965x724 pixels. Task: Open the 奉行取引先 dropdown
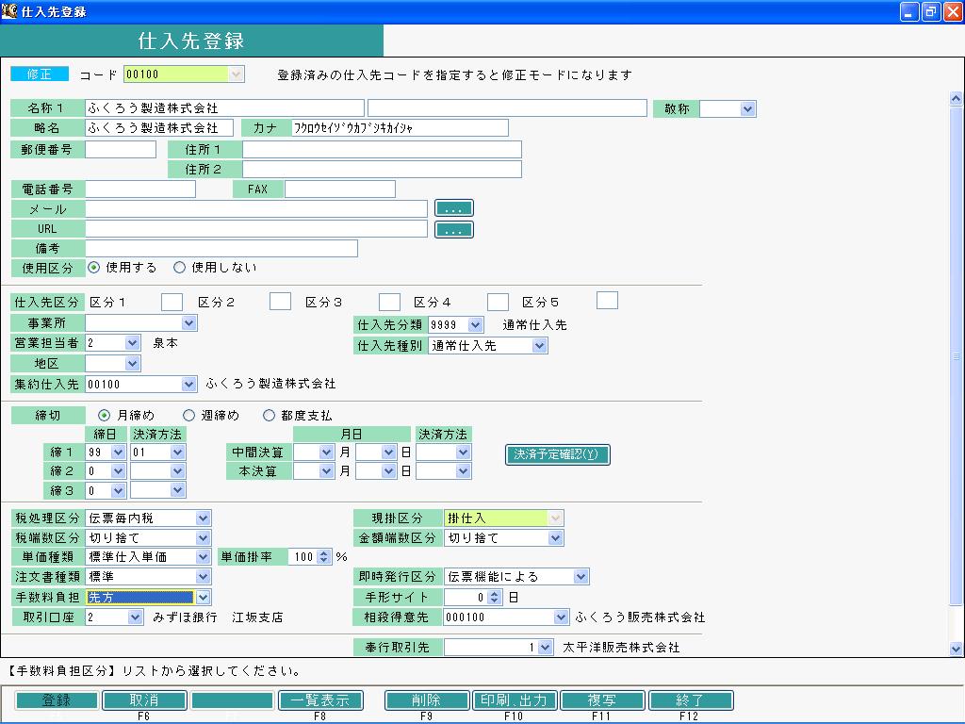(x=546, y=647)
